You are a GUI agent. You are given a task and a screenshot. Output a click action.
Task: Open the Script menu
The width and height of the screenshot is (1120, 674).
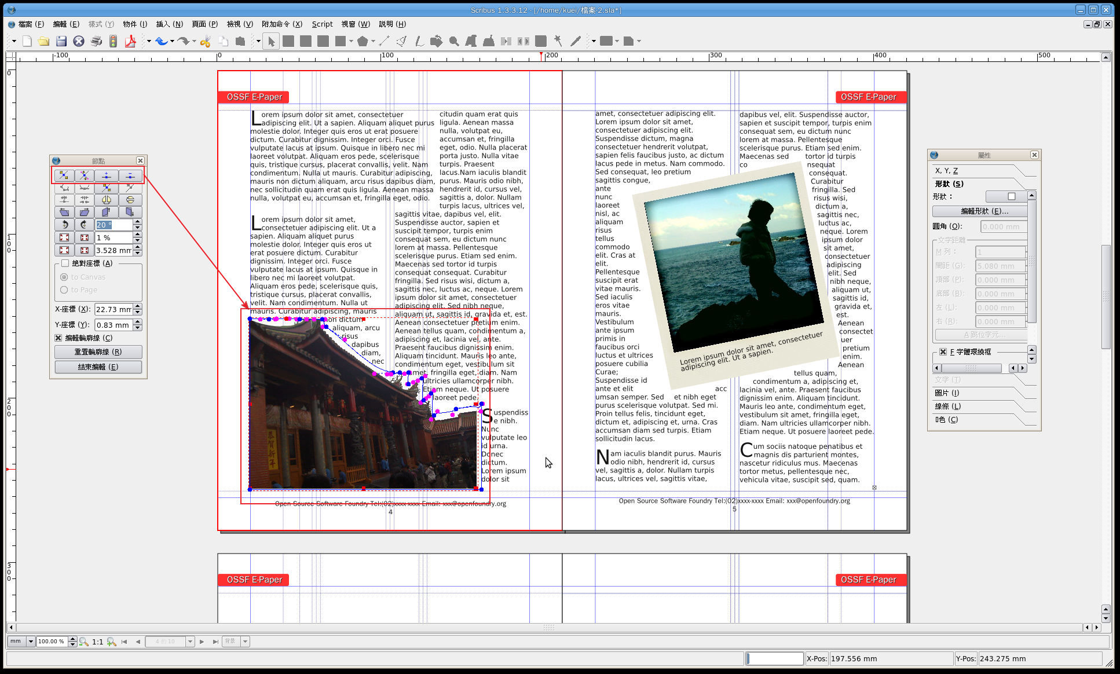(x=322, y=24)
